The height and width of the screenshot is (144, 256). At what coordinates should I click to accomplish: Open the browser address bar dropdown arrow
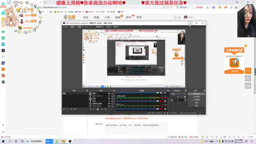(x=171, y=7)
